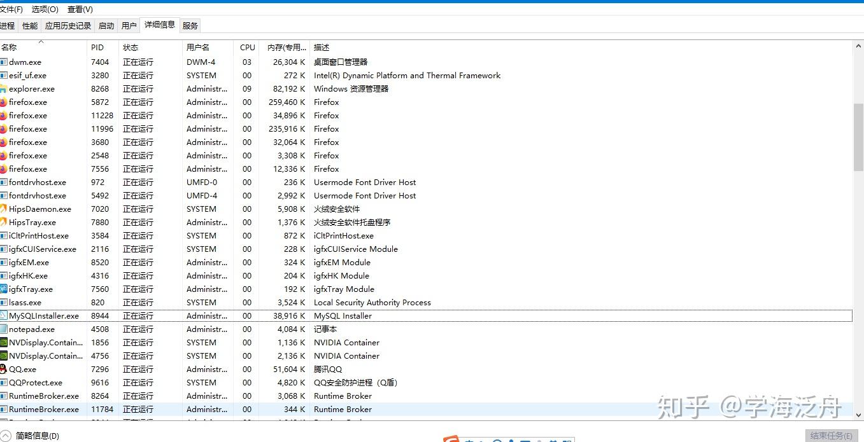Screen dimensions: 864x442
Task: Switch to the 进程 tab
Action: coord(8,25)
